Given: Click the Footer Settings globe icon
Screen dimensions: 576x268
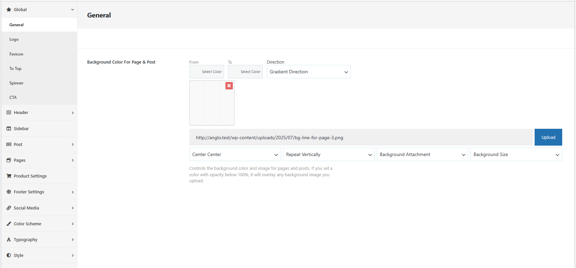Looking at the screenshot, I should [9, 192].
